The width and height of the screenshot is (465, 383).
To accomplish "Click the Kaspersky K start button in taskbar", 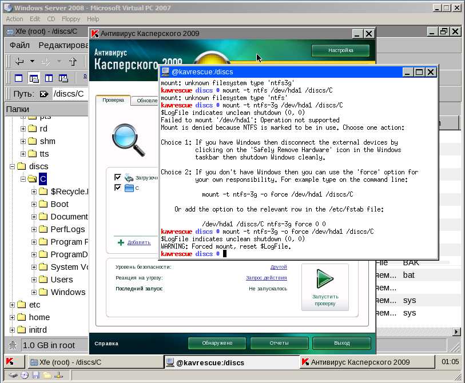I will (x=10, y=362).
